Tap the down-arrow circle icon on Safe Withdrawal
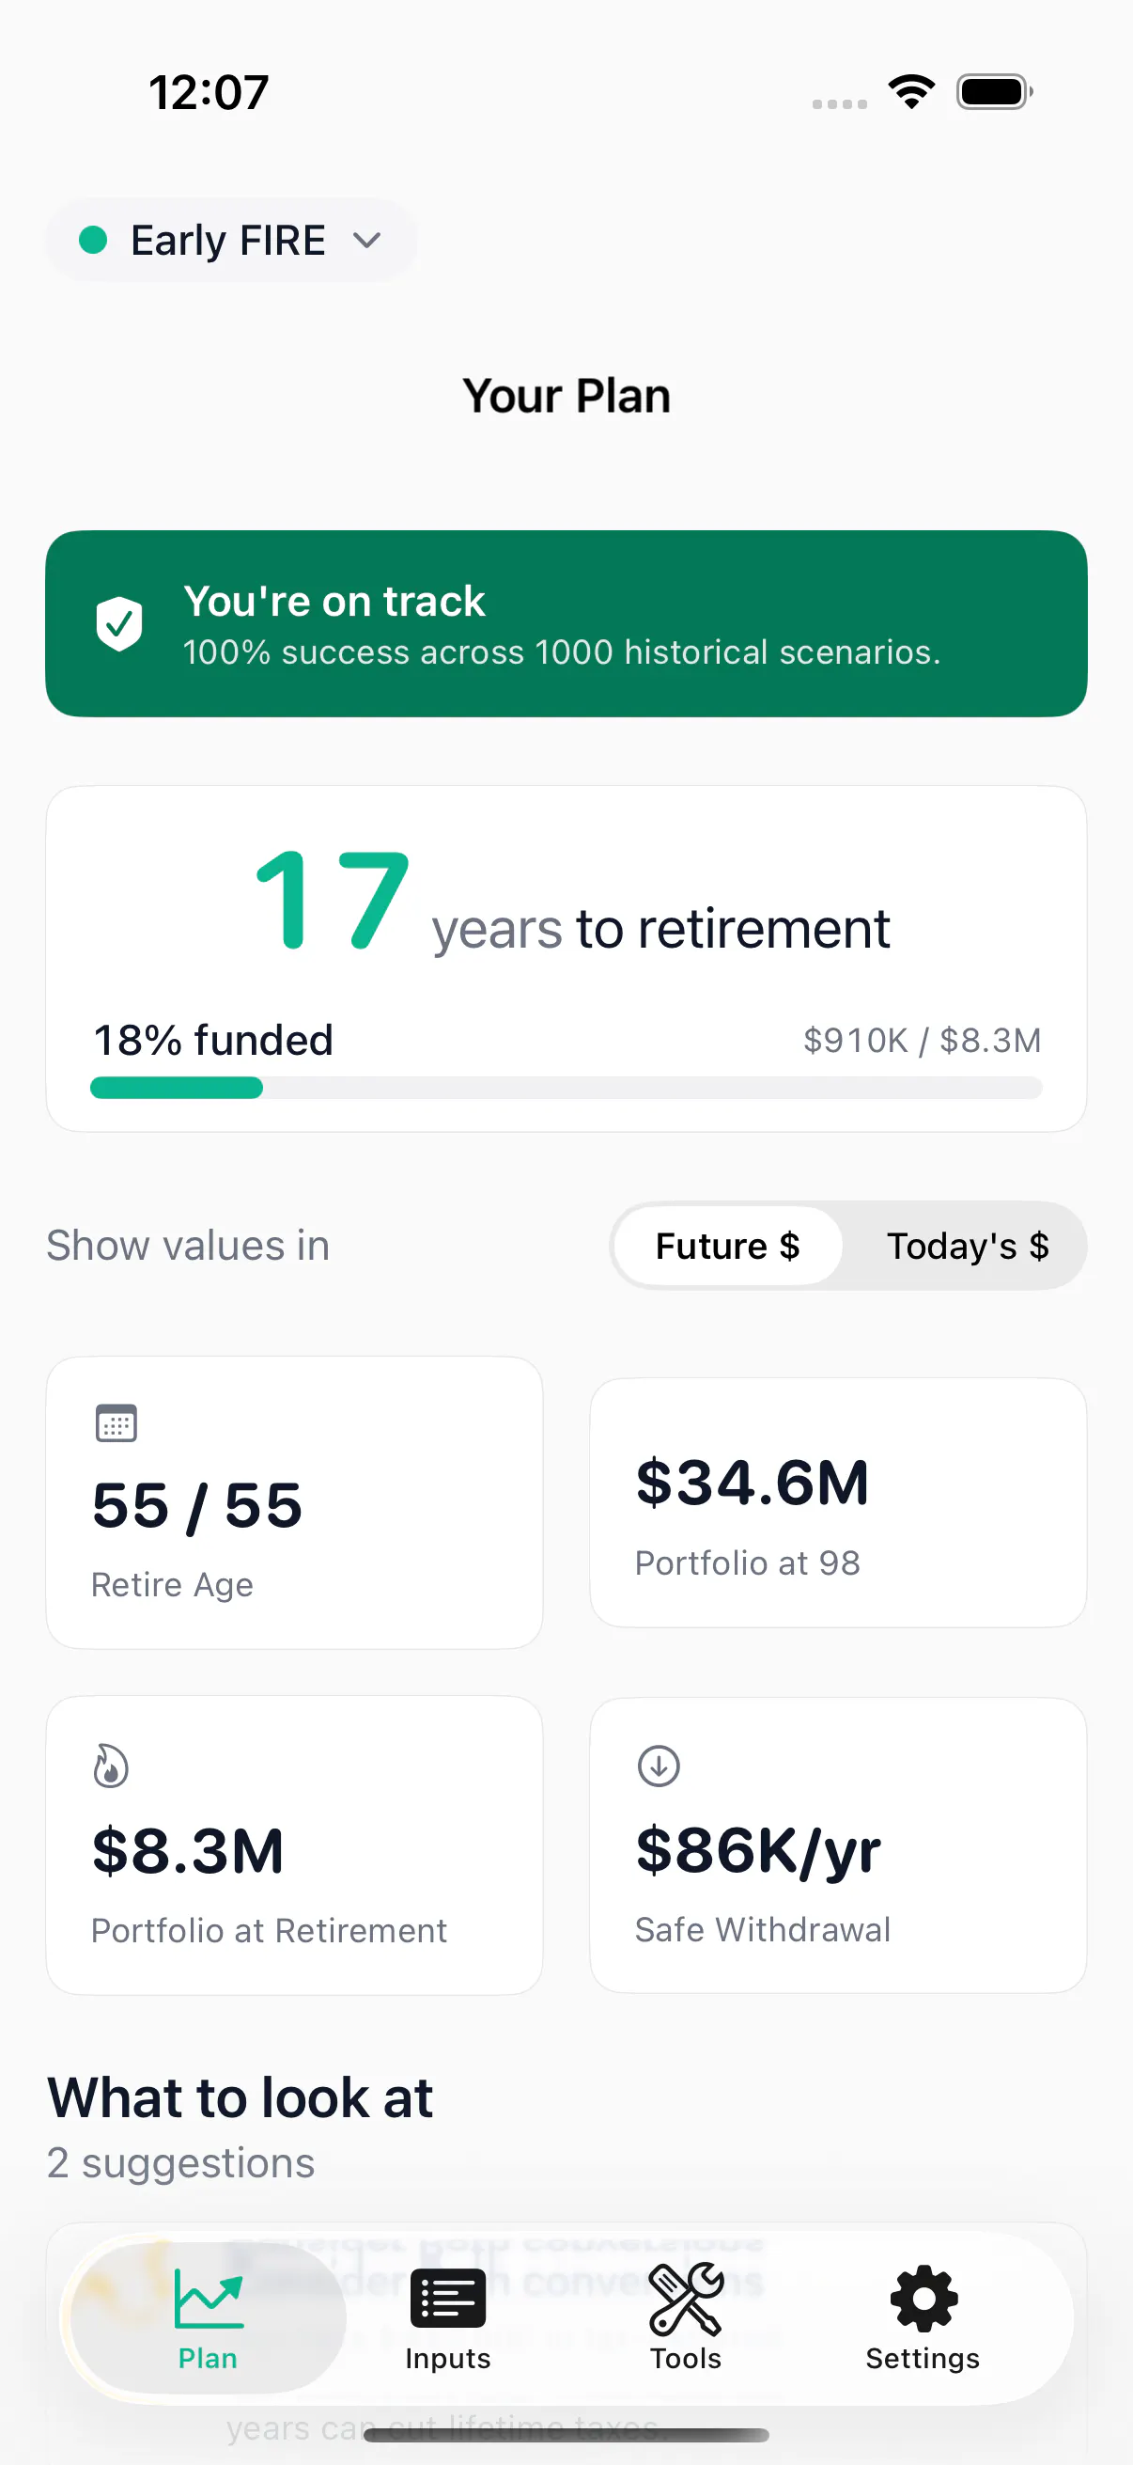Viewport: 1133px width, 2465px height. pyautogui.click(x=659, y=1766)
